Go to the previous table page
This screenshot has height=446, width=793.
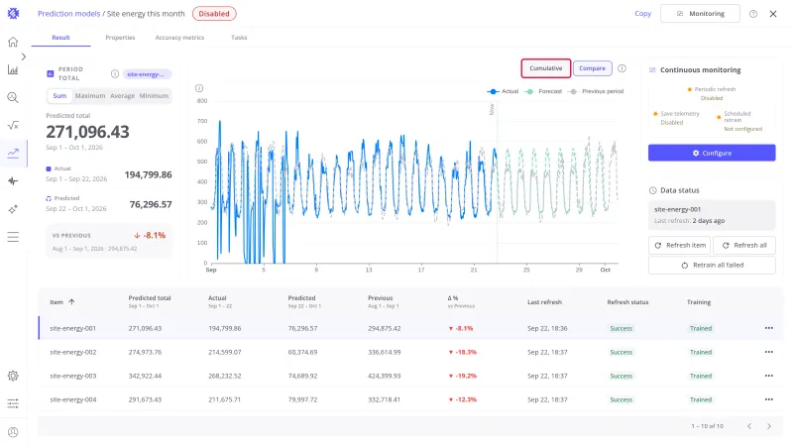pos(749,426)
